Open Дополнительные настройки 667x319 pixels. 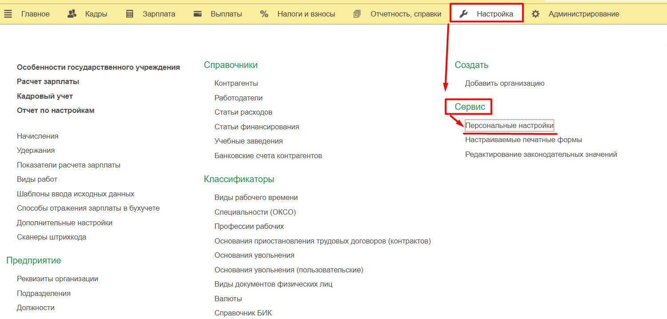click(65, 223)
